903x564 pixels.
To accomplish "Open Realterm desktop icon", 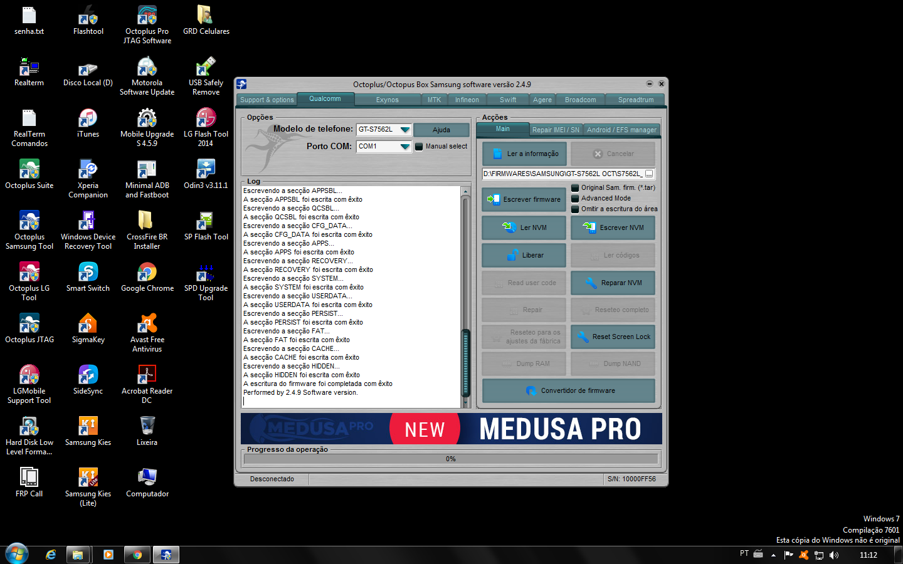I will point(29,71).
